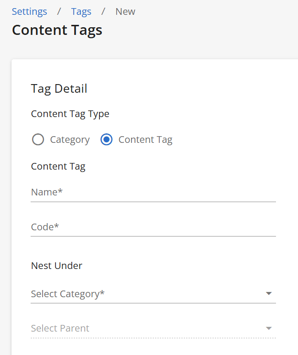Click the Content Tags page heading
The image size is (298, 355).
tap(57, 30)
